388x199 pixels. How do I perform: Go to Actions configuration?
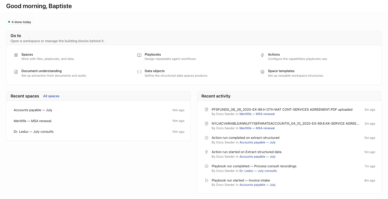pyautogui.click(x=317, y=57)
